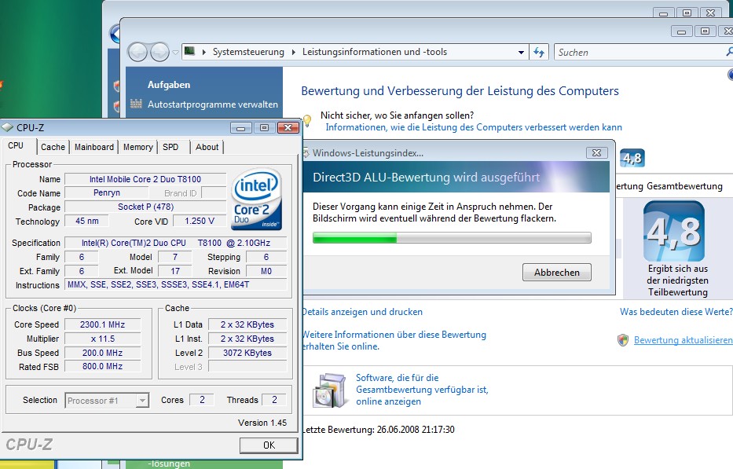Click the Multiplier value x 11.5
Screen dimensions: 733x469
[x=102, y=339]
